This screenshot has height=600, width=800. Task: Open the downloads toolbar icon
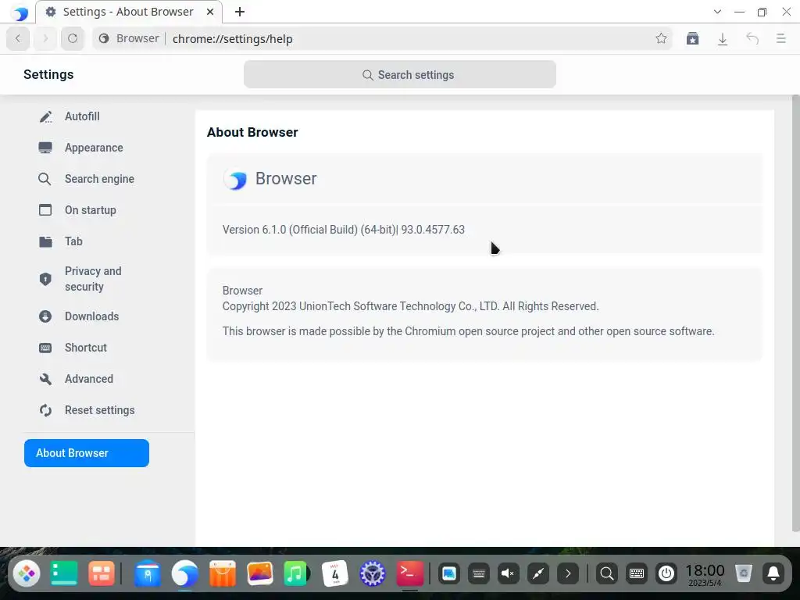click(723, 39)
